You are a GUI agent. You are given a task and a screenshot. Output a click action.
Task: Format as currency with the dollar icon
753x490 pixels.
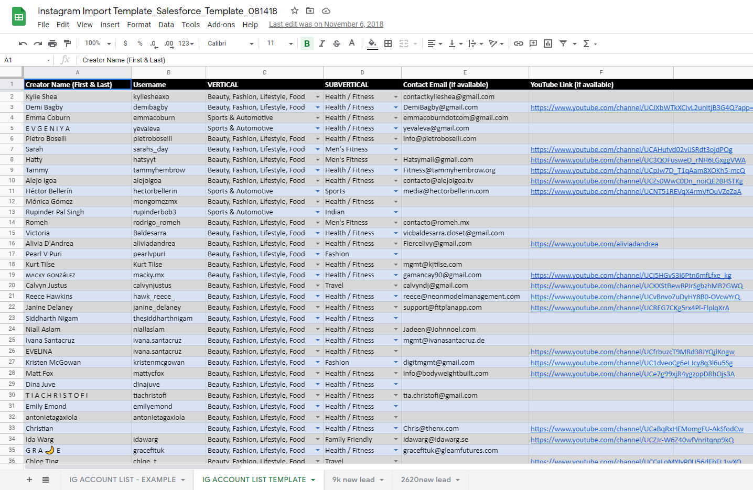point(125,43)
